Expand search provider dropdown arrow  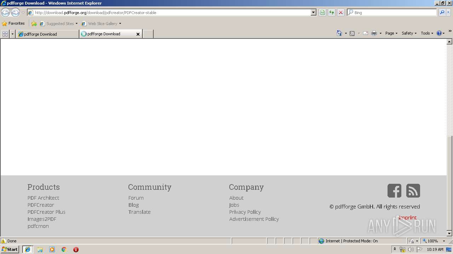[449, 12]
